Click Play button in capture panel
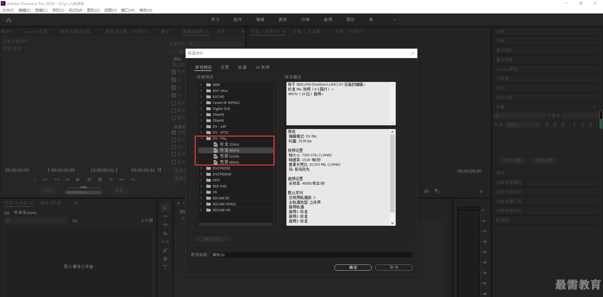The width and height of the screenshot is (603, 297). (x=78, y=179)
